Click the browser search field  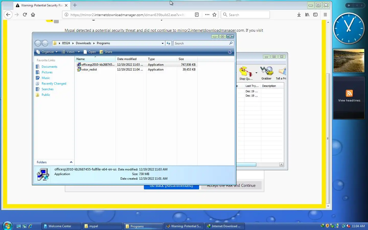click(x=245, y=15)
